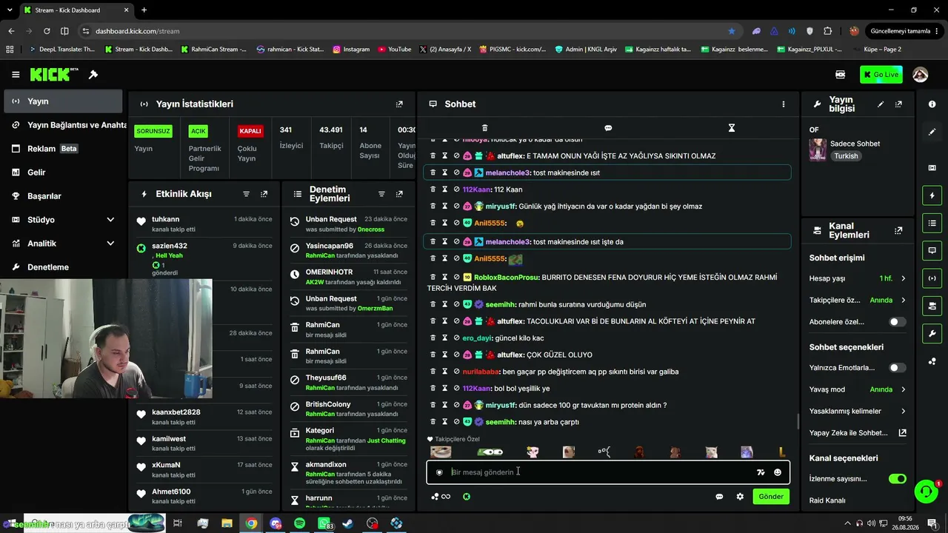Click the Sohbet chat scrollbar

(798, 422)
